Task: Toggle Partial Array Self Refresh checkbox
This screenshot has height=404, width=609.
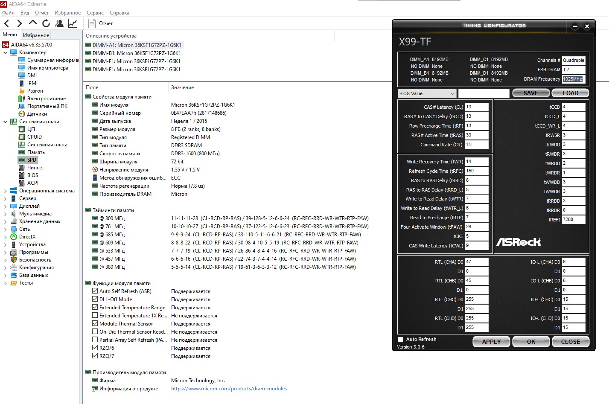Action: 95,340
